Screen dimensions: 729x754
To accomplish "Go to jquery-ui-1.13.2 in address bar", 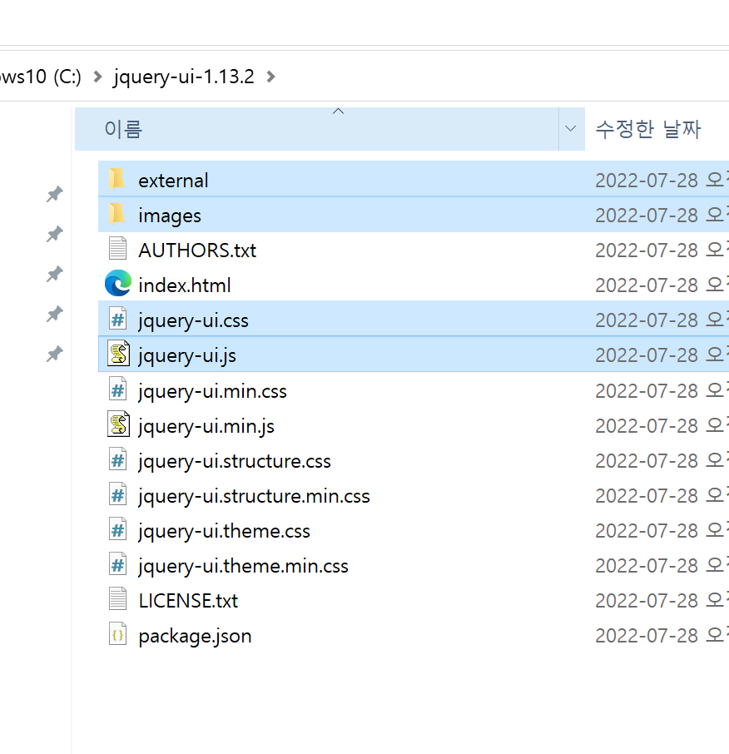I will click(x=183, y=77).
